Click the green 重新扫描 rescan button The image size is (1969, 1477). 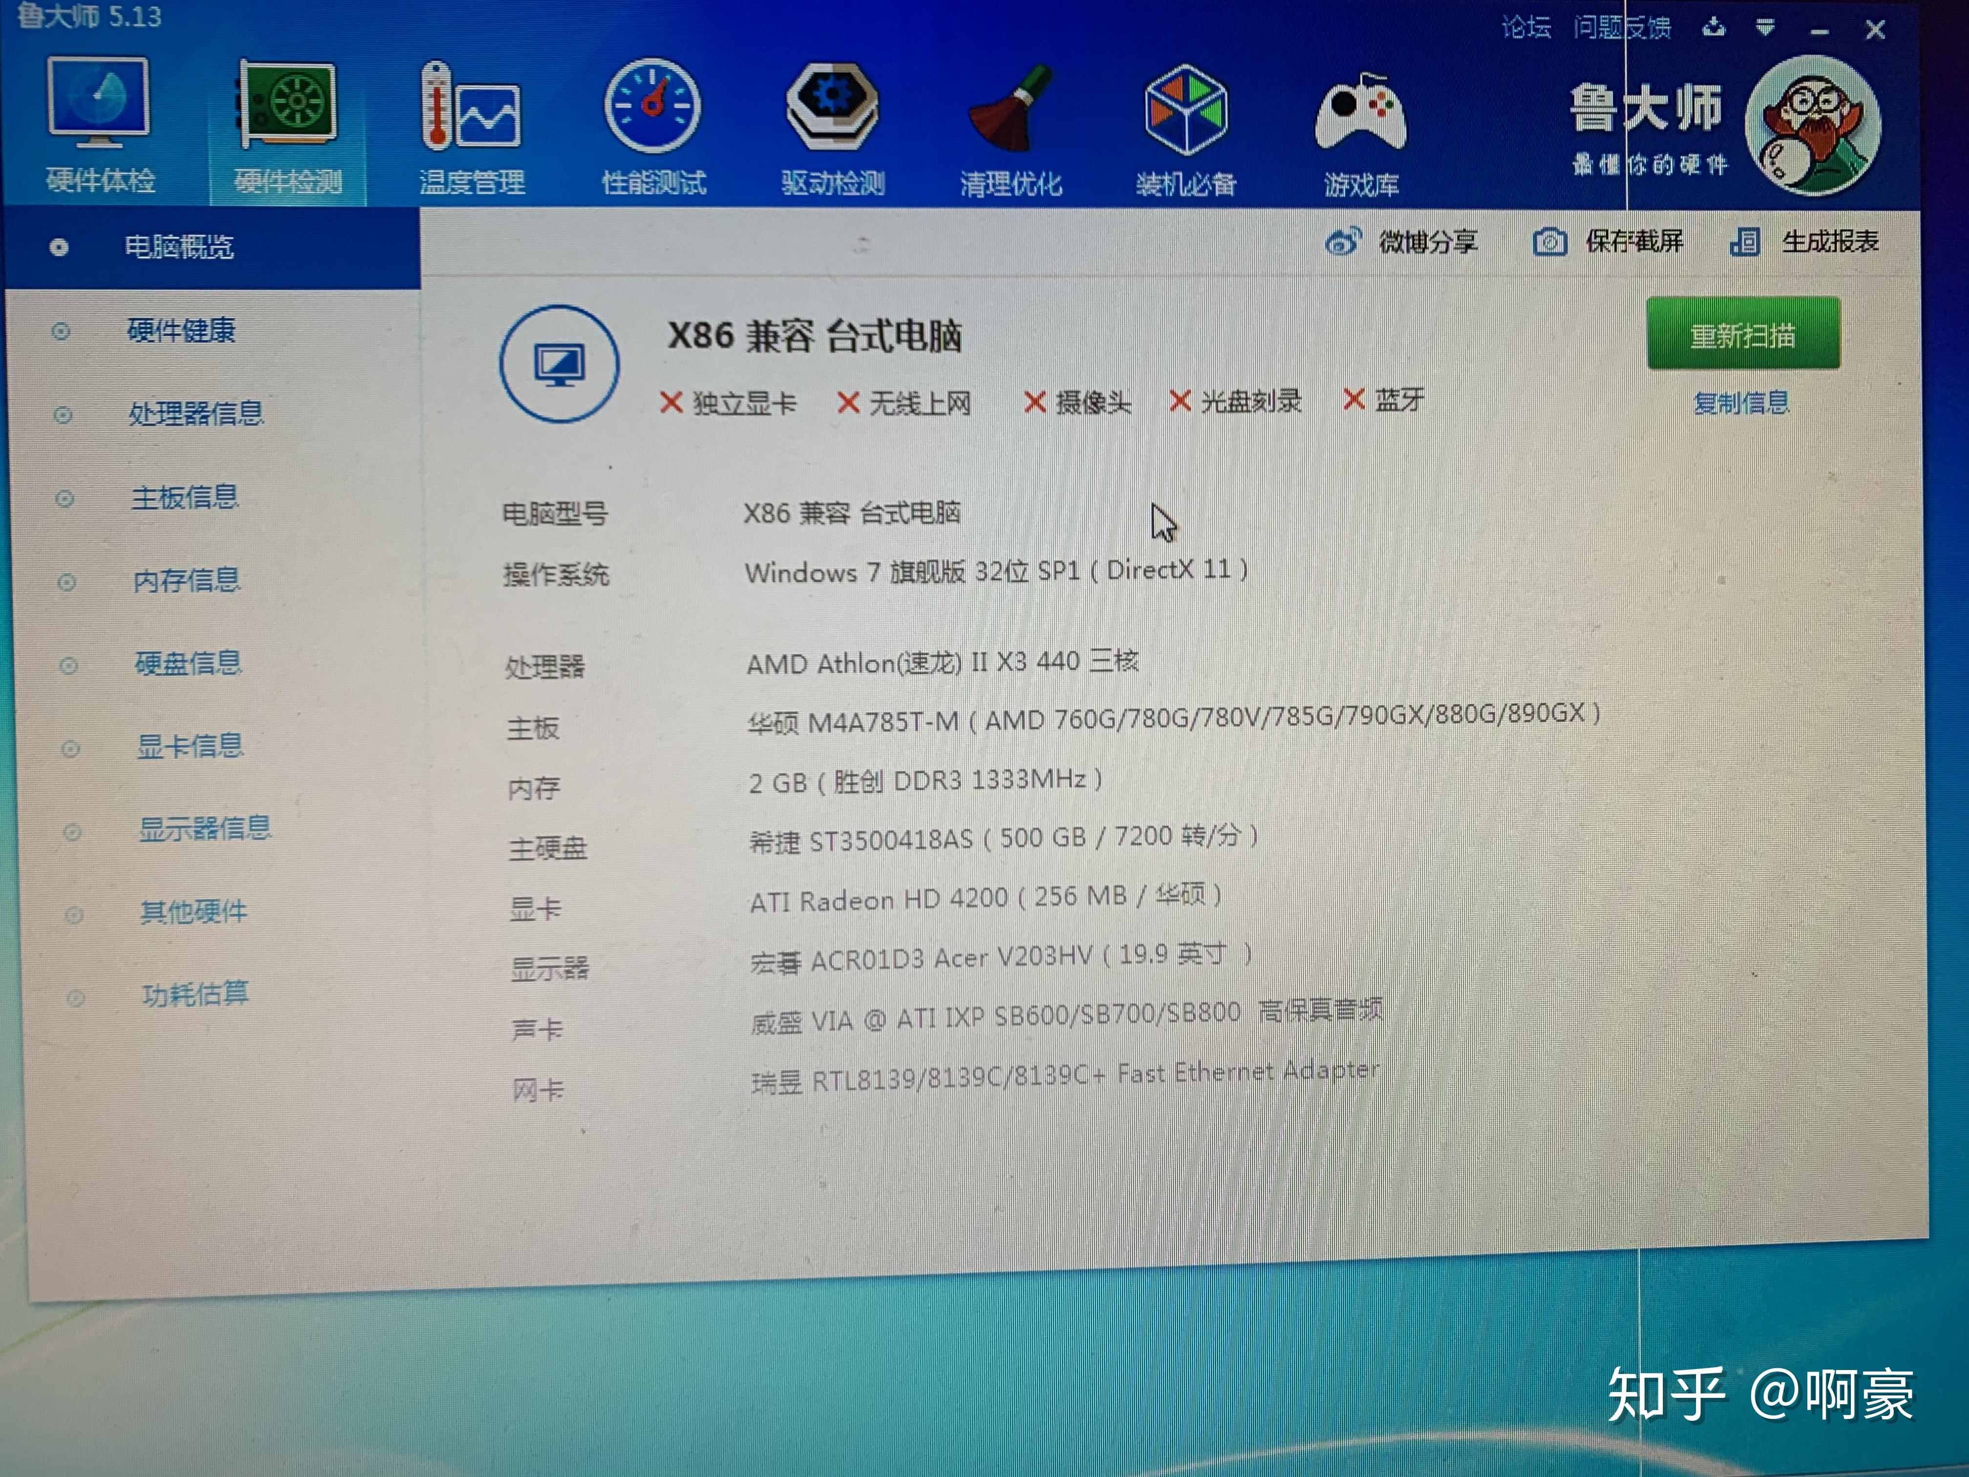[1743, 334]
